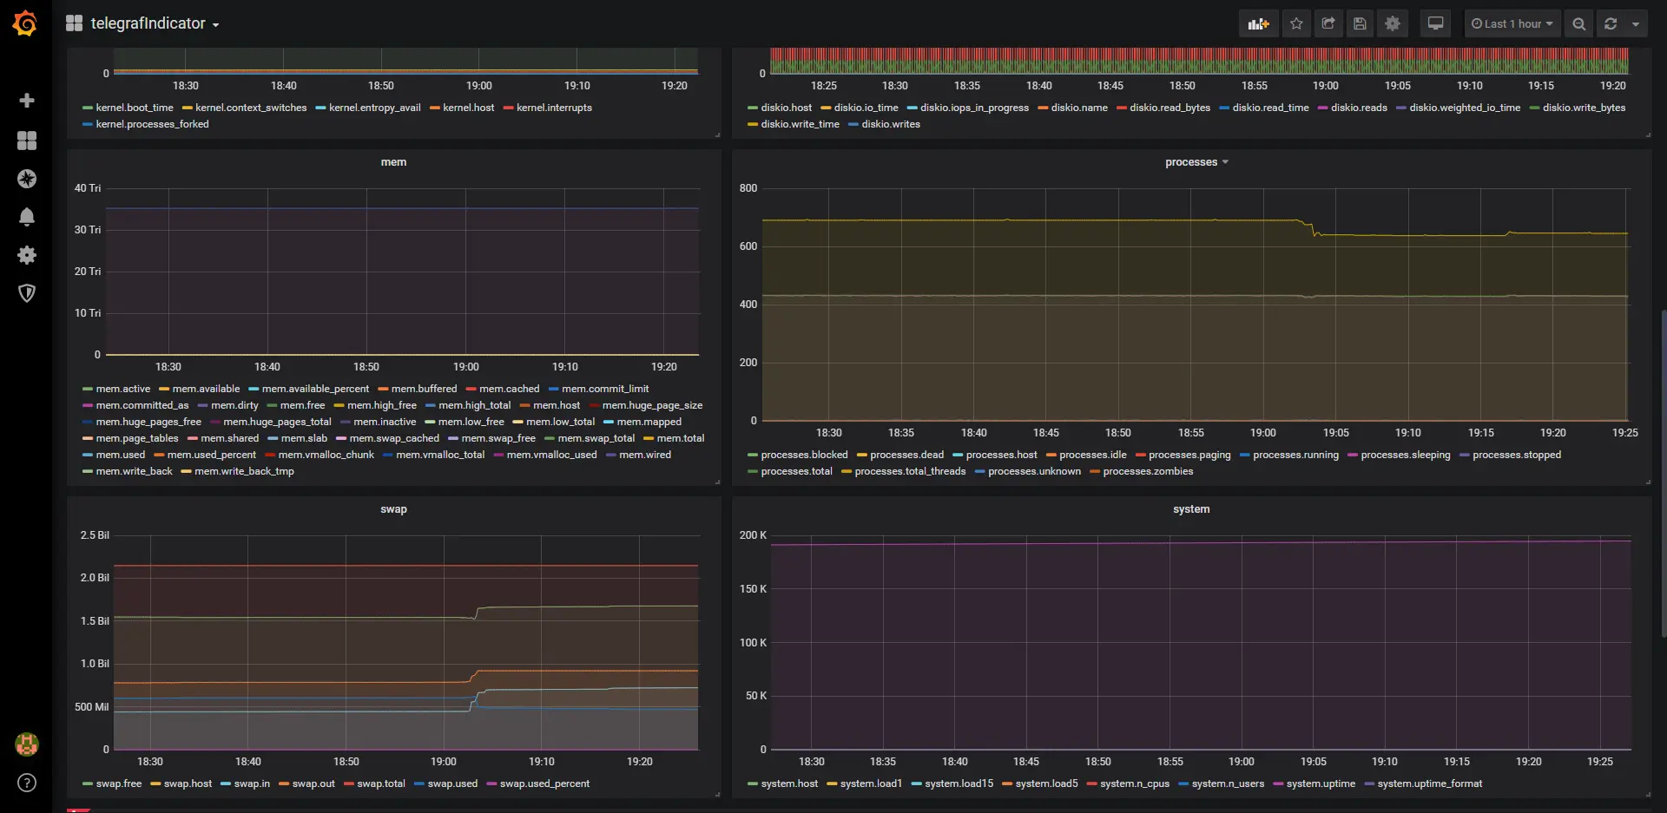Click the time range zoom out icon

click(1579, 23)
